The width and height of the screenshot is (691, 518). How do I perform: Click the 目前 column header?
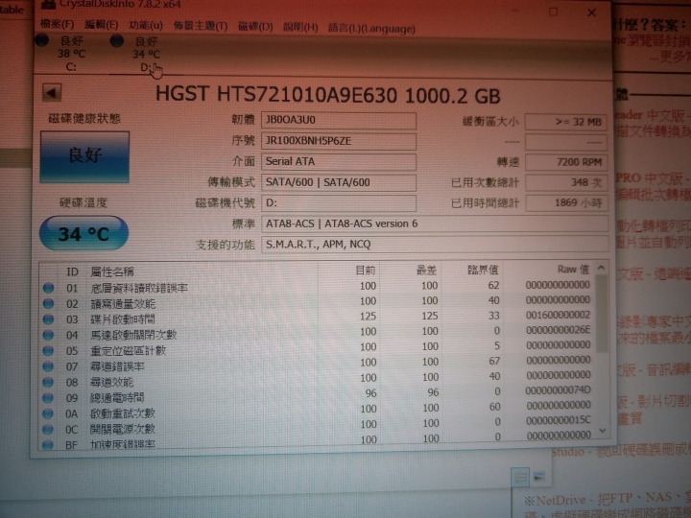coord(366,271)
